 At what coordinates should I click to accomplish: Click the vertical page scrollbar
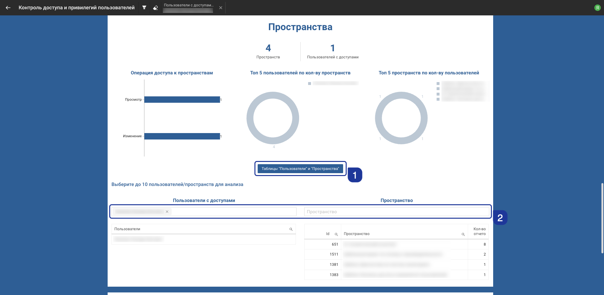pyautogui.click(x=602, y=218)
